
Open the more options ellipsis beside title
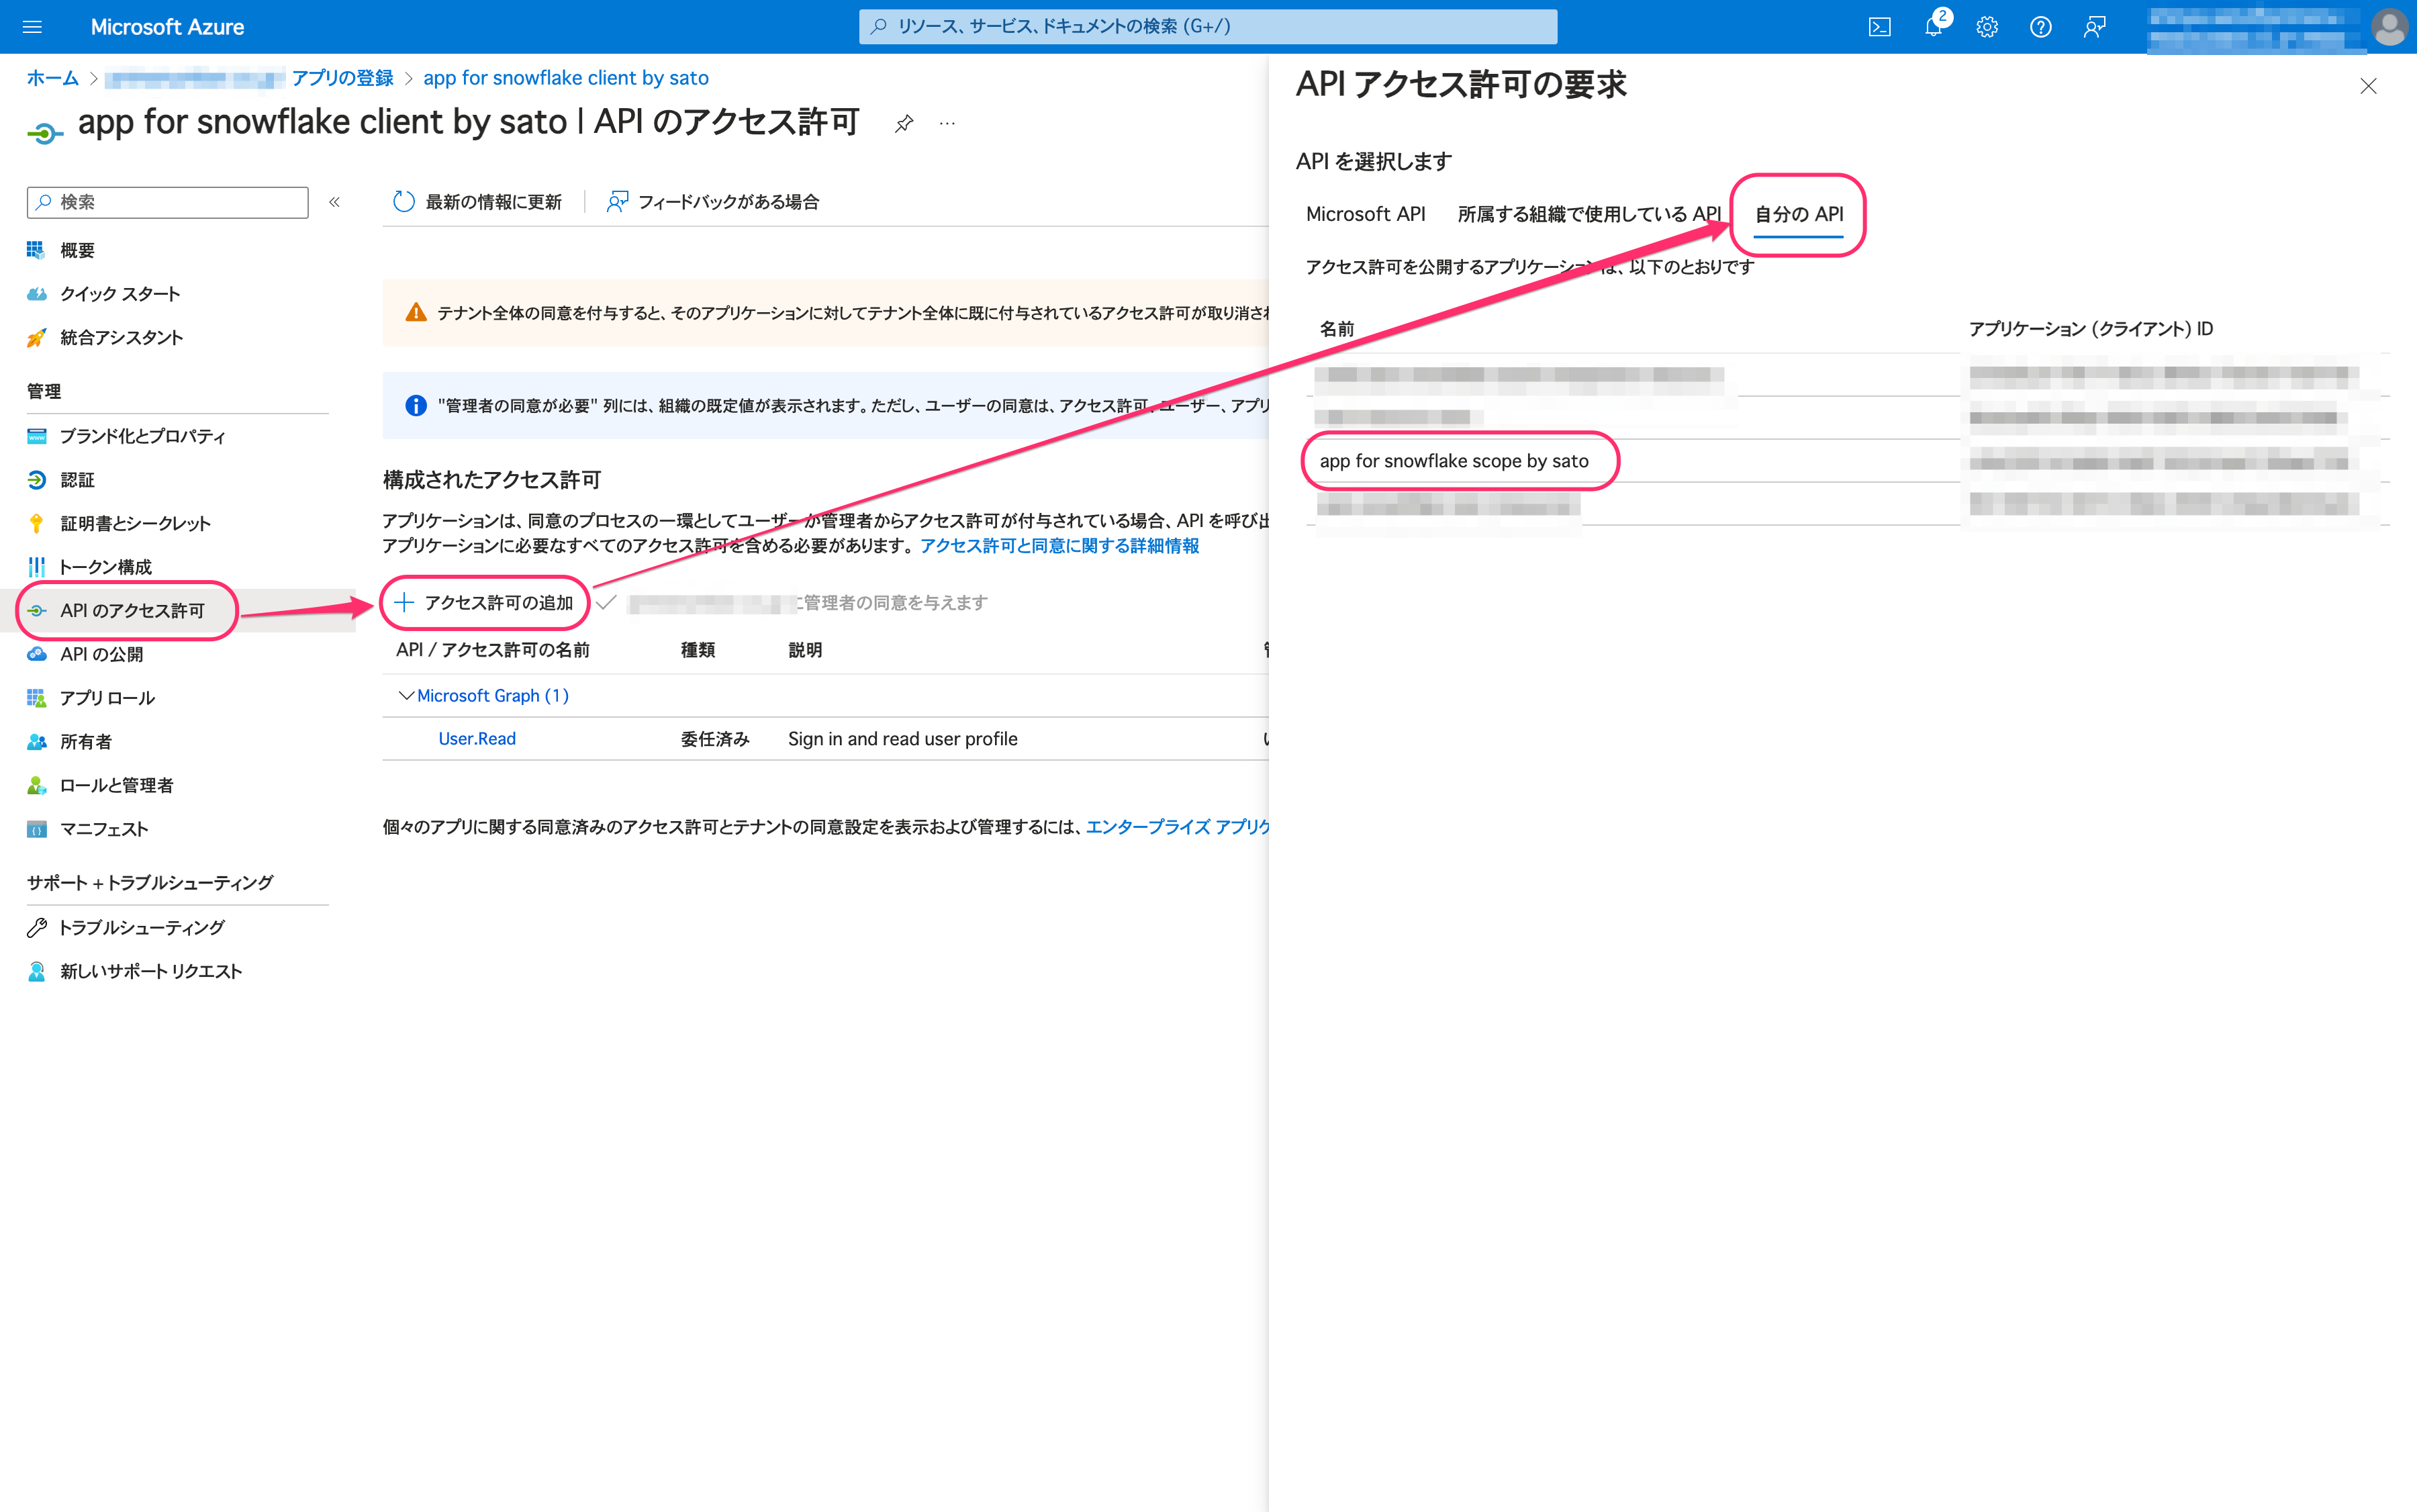click(x=947, y=123)
